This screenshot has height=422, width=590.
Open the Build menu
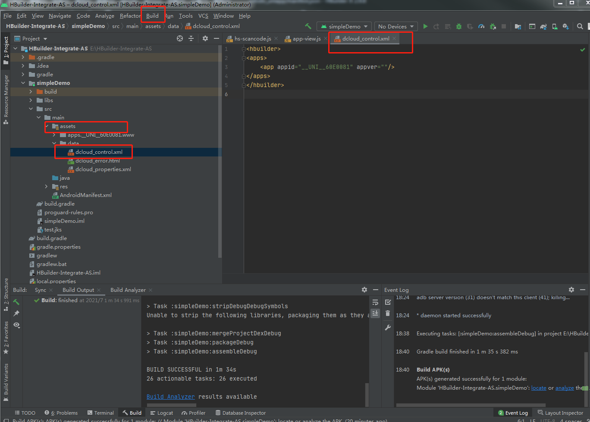coord(152,16)
